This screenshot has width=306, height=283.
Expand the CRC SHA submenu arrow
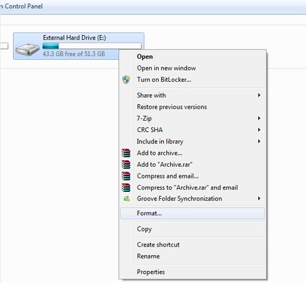(259, 130)
